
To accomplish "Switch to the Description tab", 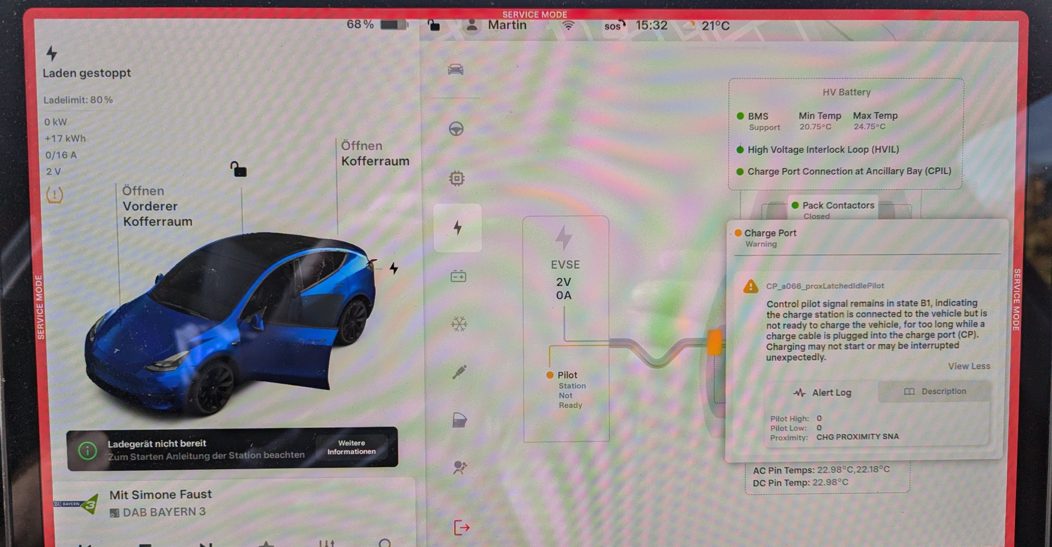I will pyautogui.click(x=934, y=391).
